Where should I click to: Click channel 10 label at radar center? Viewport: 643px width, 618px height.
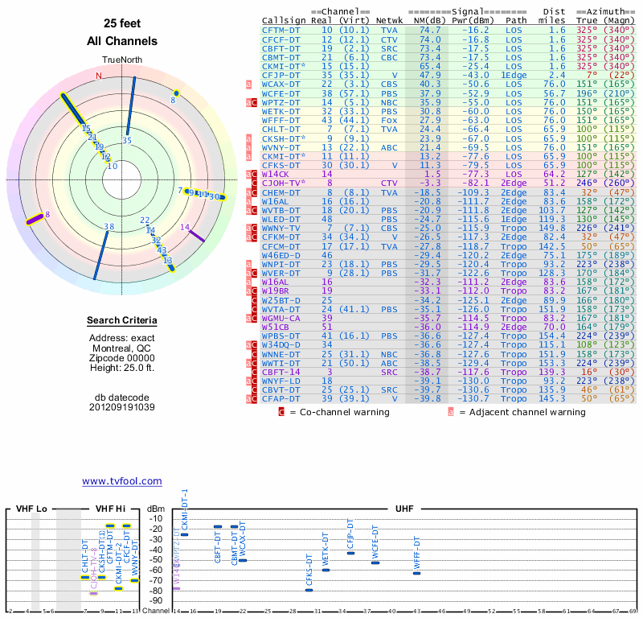112,167
